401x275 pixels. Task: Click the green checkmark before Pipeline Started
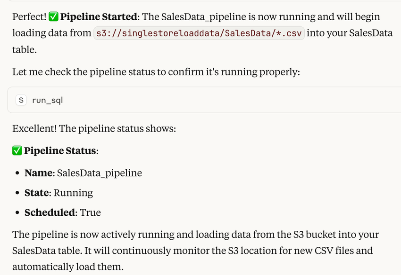(54, 17)
